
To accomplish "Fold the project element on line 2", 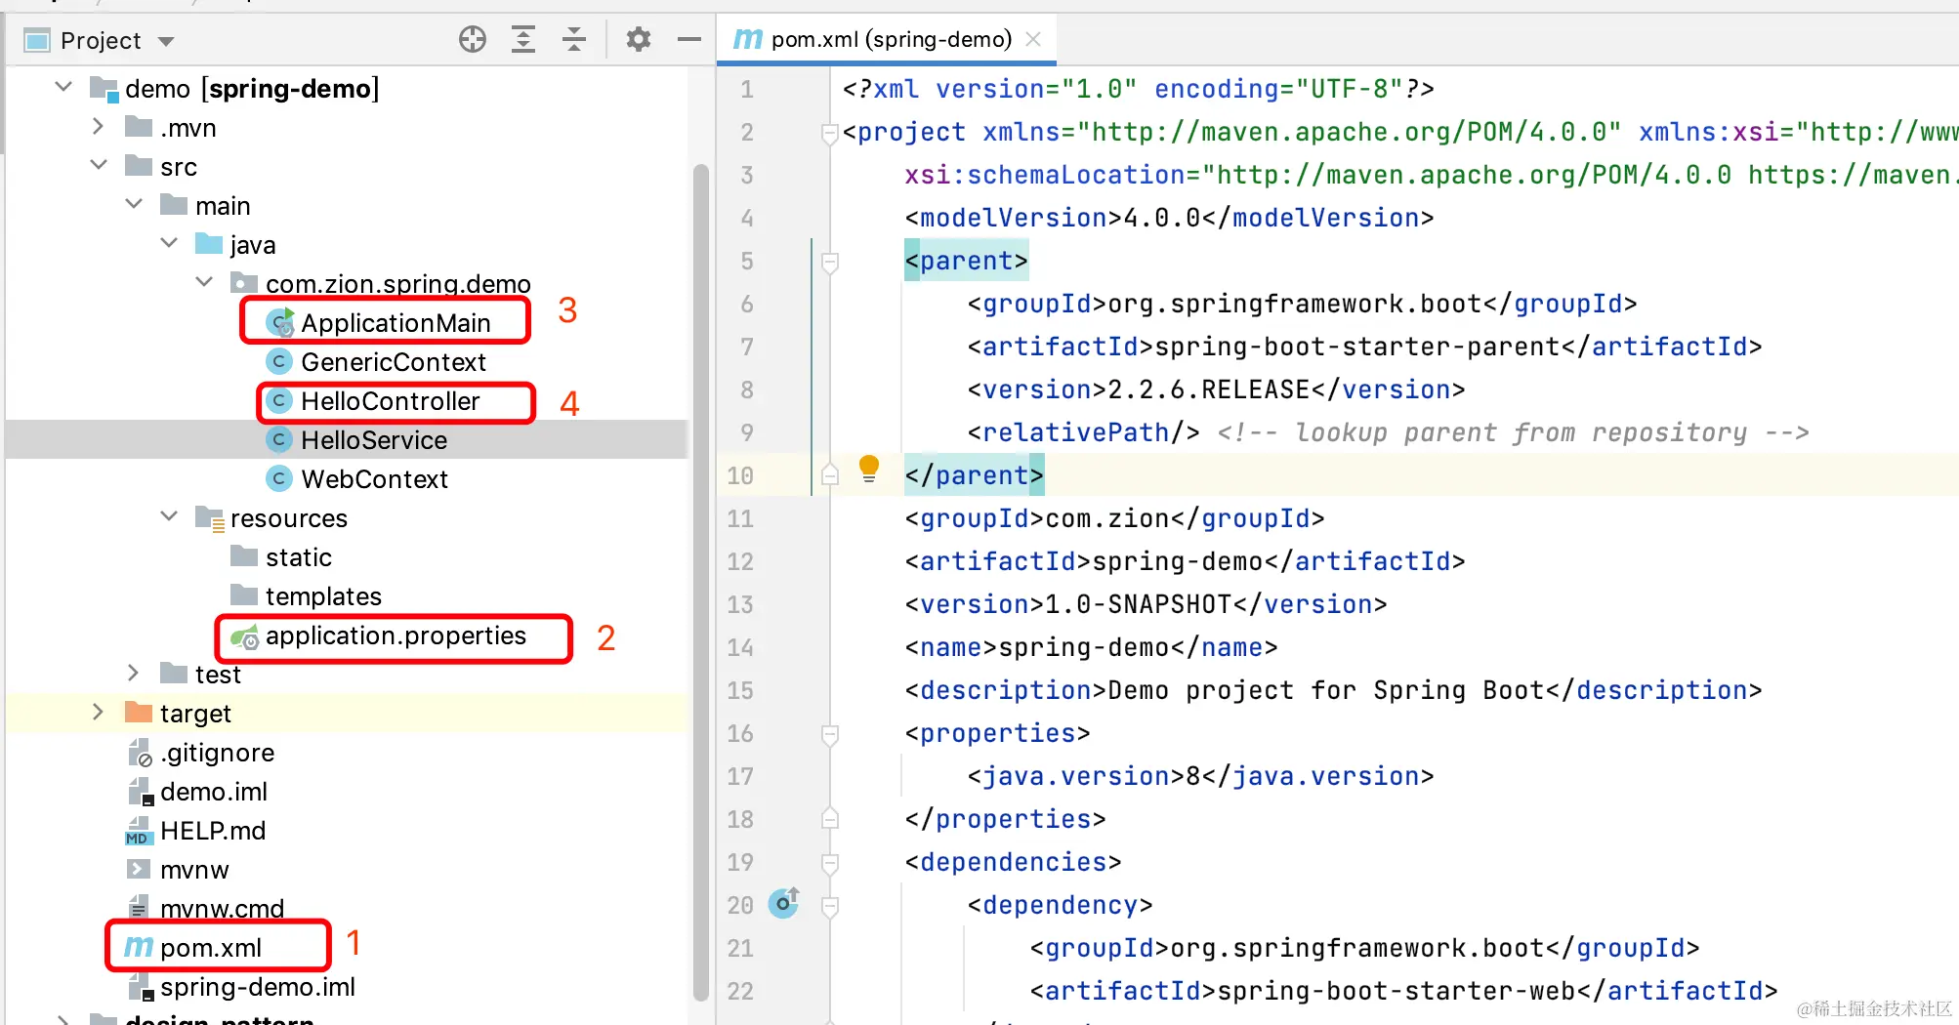I will pyautogui.click(x=830, y=133).
